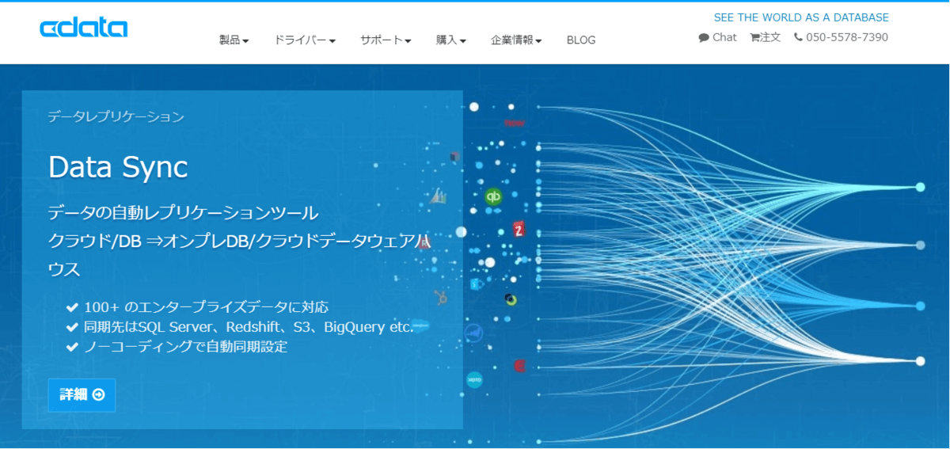Click phone number 050-5578-7390
Viewport: 950px width, 449px height.
841,37
